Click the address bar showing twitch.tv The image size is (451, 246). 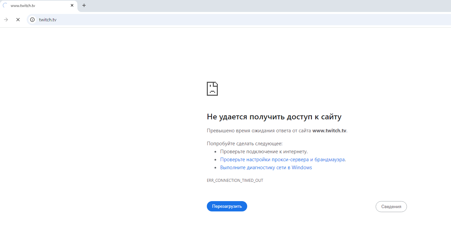point(239,20)
